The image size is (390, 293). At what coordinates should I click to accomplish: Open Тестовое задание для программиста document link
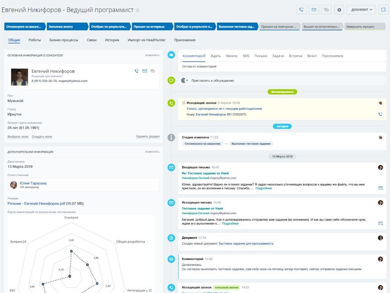(246, 243)
